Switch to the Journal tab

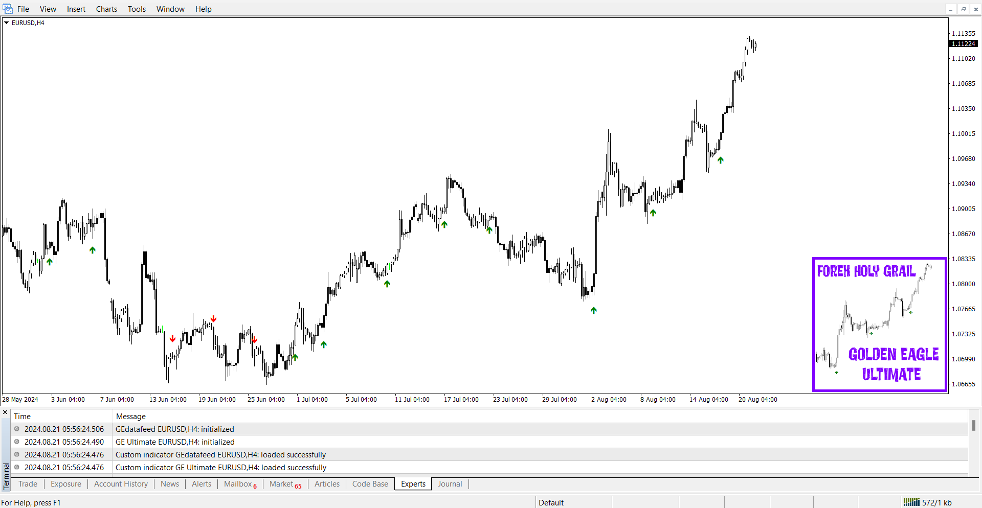450,484
